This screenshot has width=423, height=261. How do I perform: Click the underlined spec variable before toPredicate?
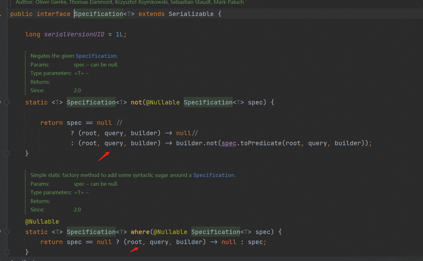tap(229, 143)
